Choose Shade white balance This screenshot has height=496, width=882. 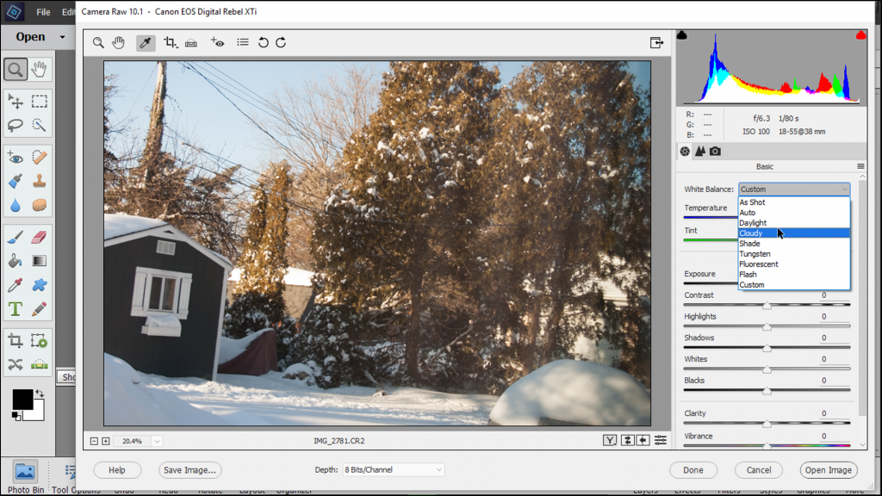pyautogui.click(x=793, y=244)
